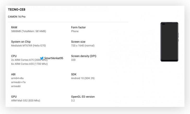Click the TECNO-CE8 device title
190x114 pixels.
[x=17, y=10]
